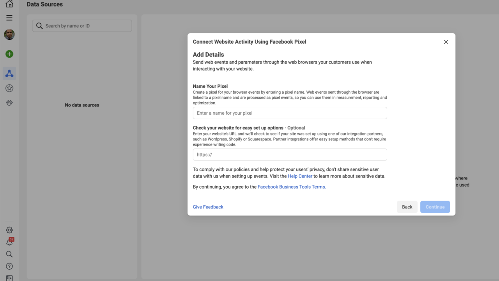Open the Help Center link
Screen dimensions: 499x281
[x=300, y=176]
